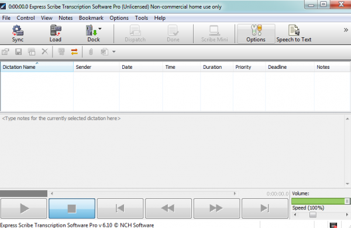This screenshot has height=228, width=351.
Task: Click the word processor document icon
Action: point(104,52)
